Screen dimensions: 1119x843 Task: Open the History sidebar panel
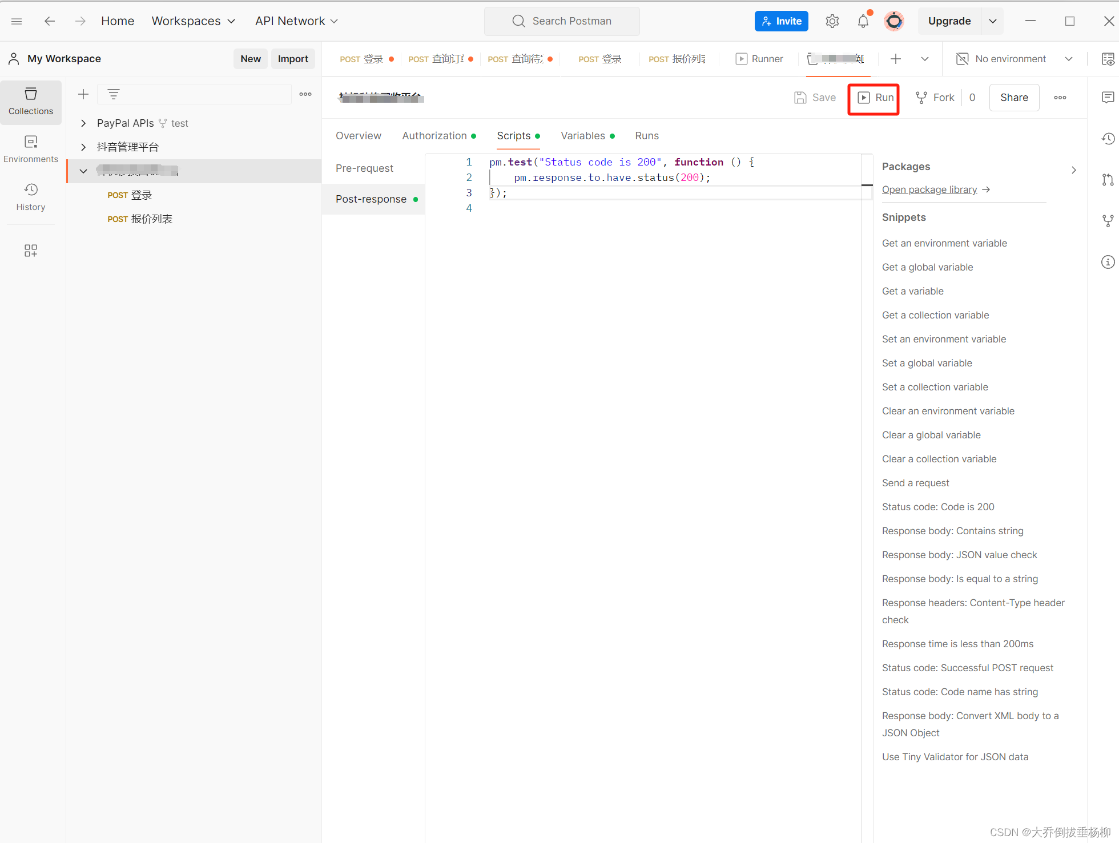click(31, 197)
